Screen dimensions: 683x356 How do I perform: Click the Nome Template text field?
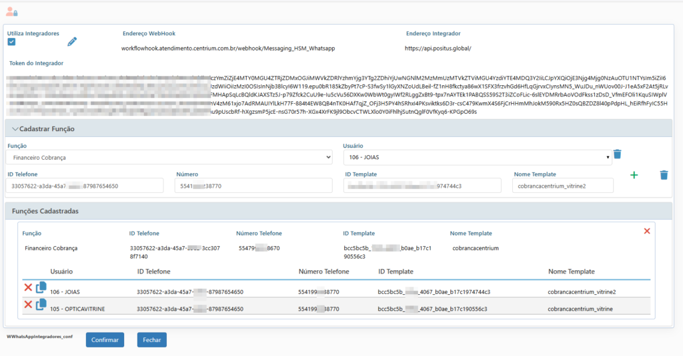coord(563,186)
